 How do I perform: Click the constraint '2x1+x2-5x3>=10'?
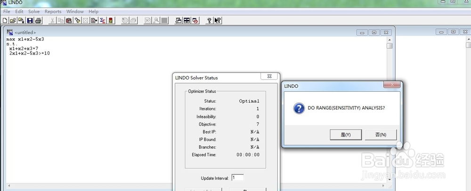[29, 53]
